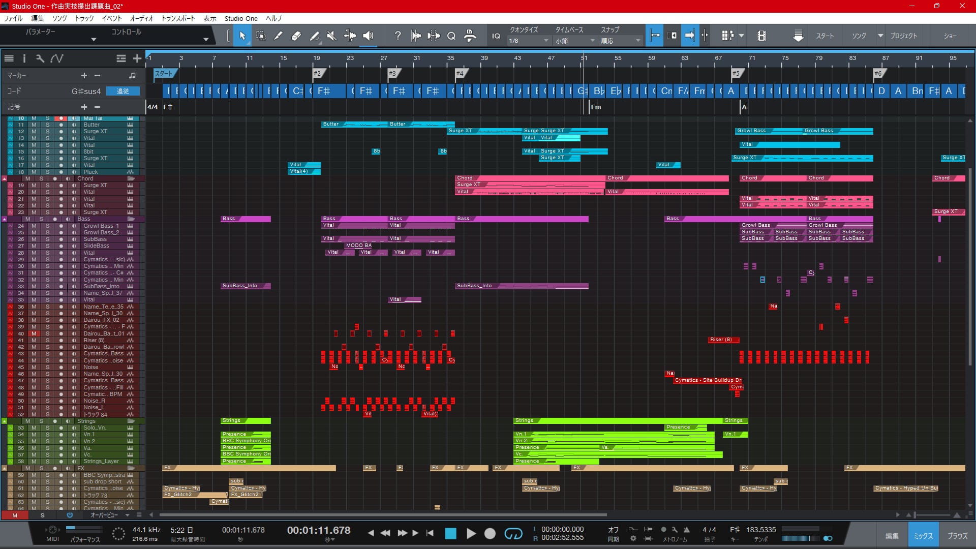976x549 pixels.
Task: Open the Quantize 1/8 dropdown
Action: pyautogui.click(x=529, y=41)
